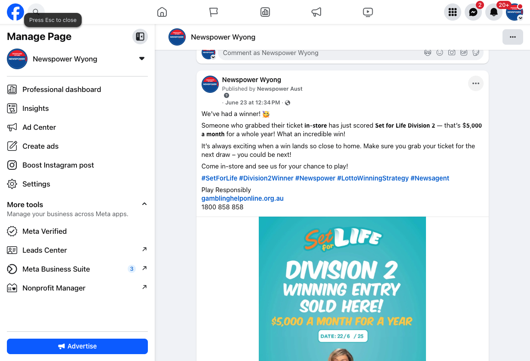Viewport: 530px width, 361px height.
Task: Open the Pages flag icon
Action: pyautogui.click(x=214, y=12)
